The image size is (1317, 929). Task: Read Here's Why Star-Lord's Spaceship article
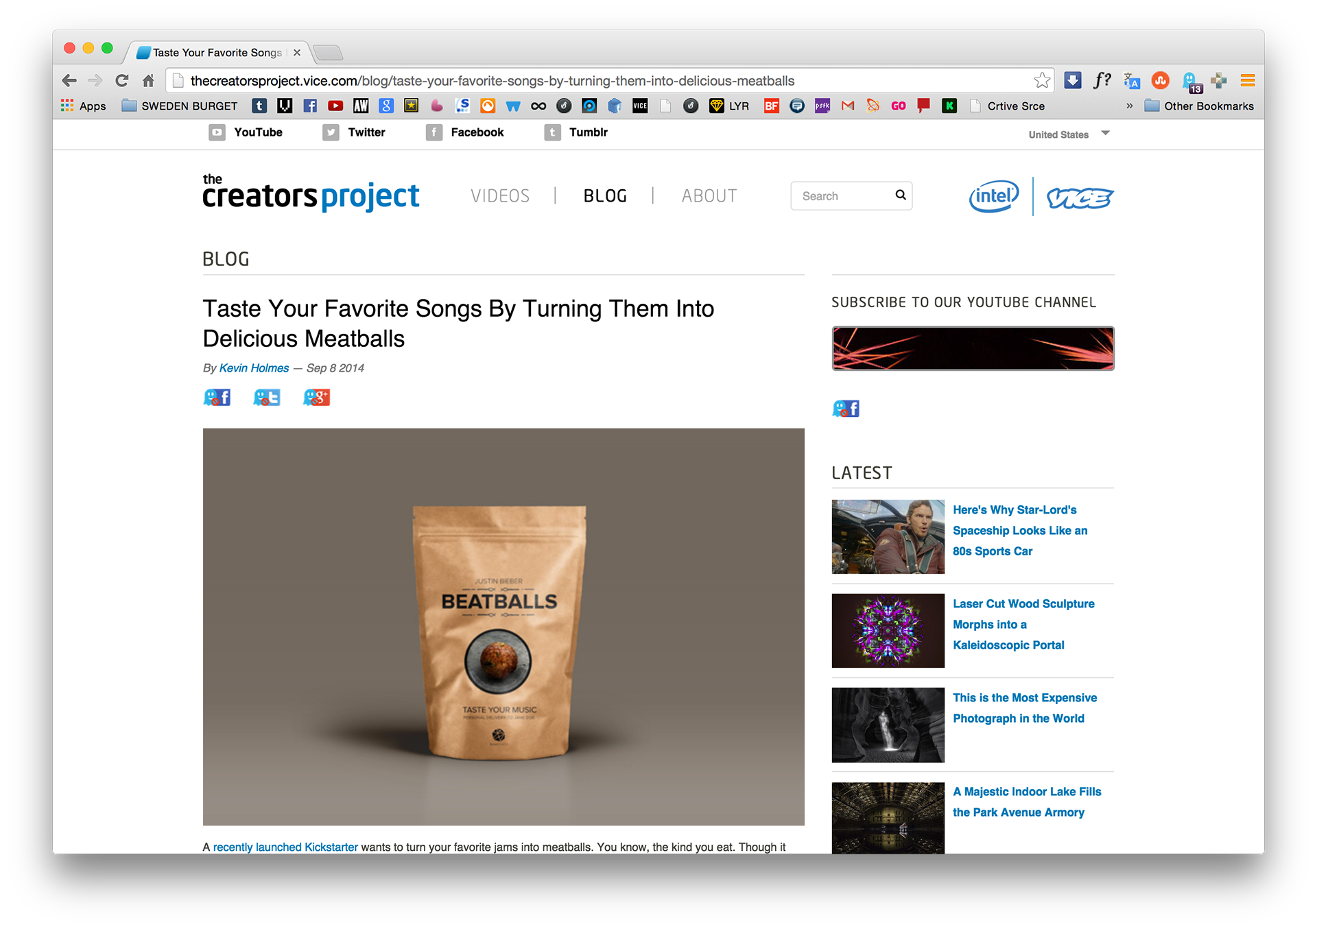pos(1020,530)
